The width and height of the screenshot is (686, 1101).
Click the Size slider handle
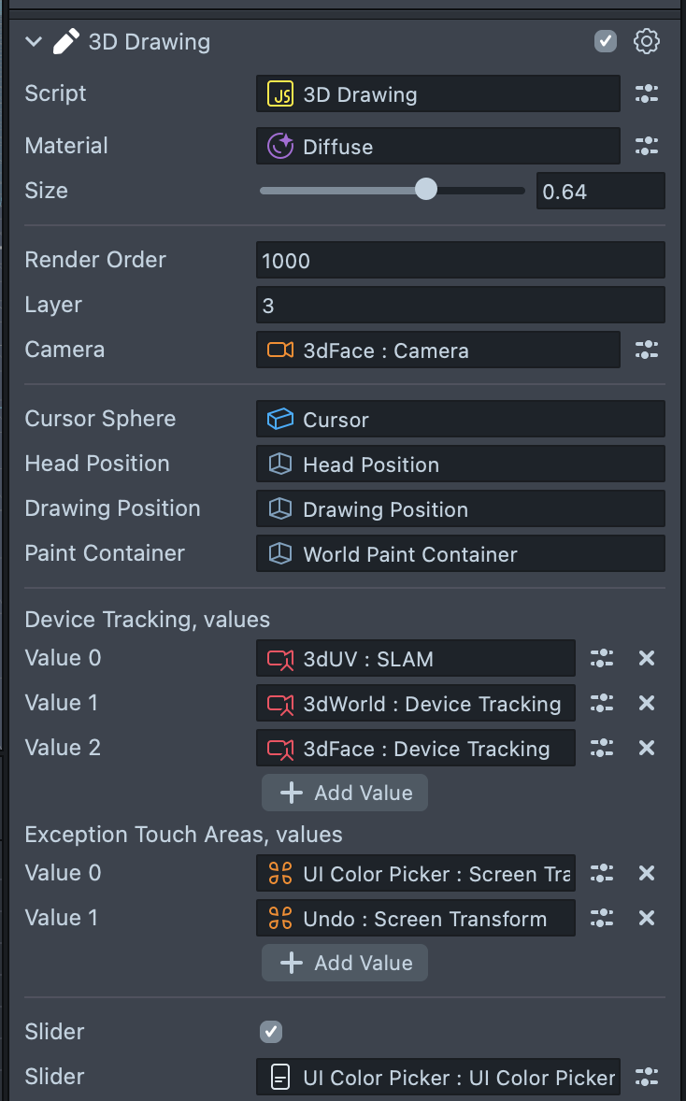pos(425,191)
